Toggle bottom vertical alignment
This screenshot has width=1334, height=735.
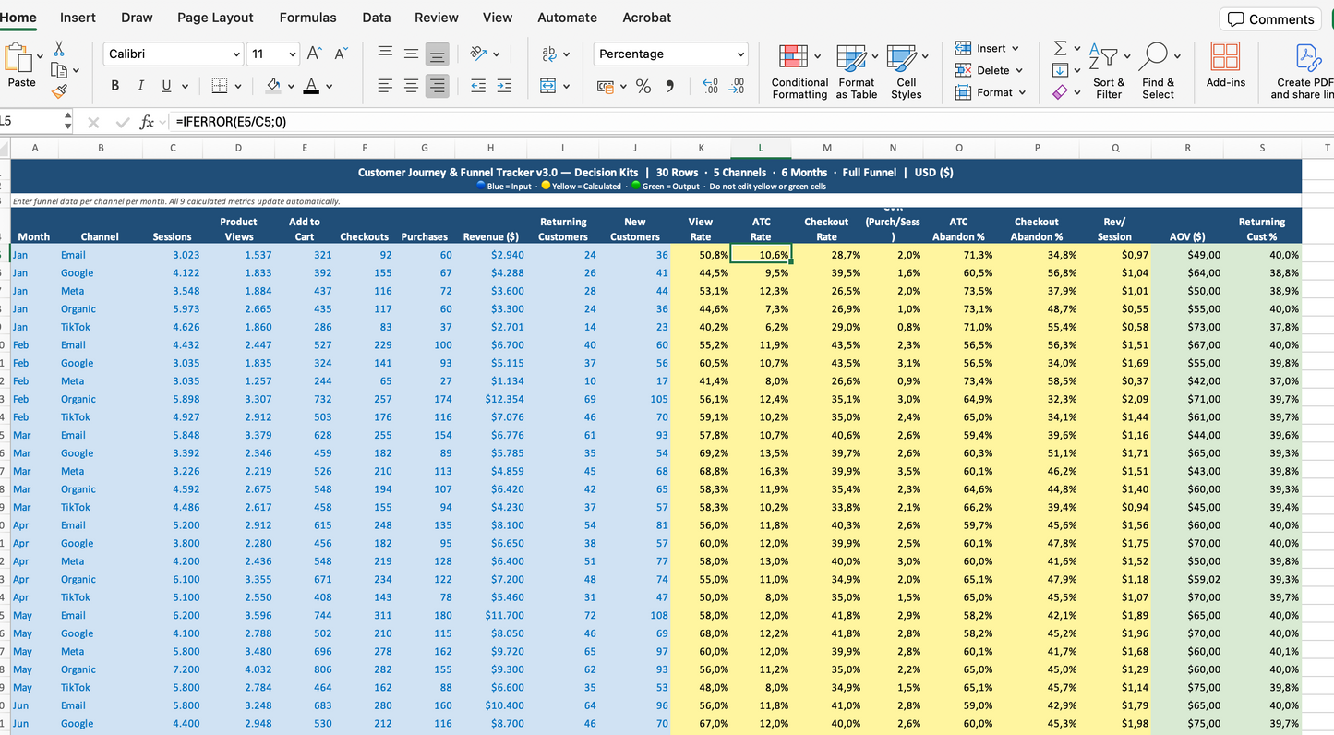click(438, 54)
